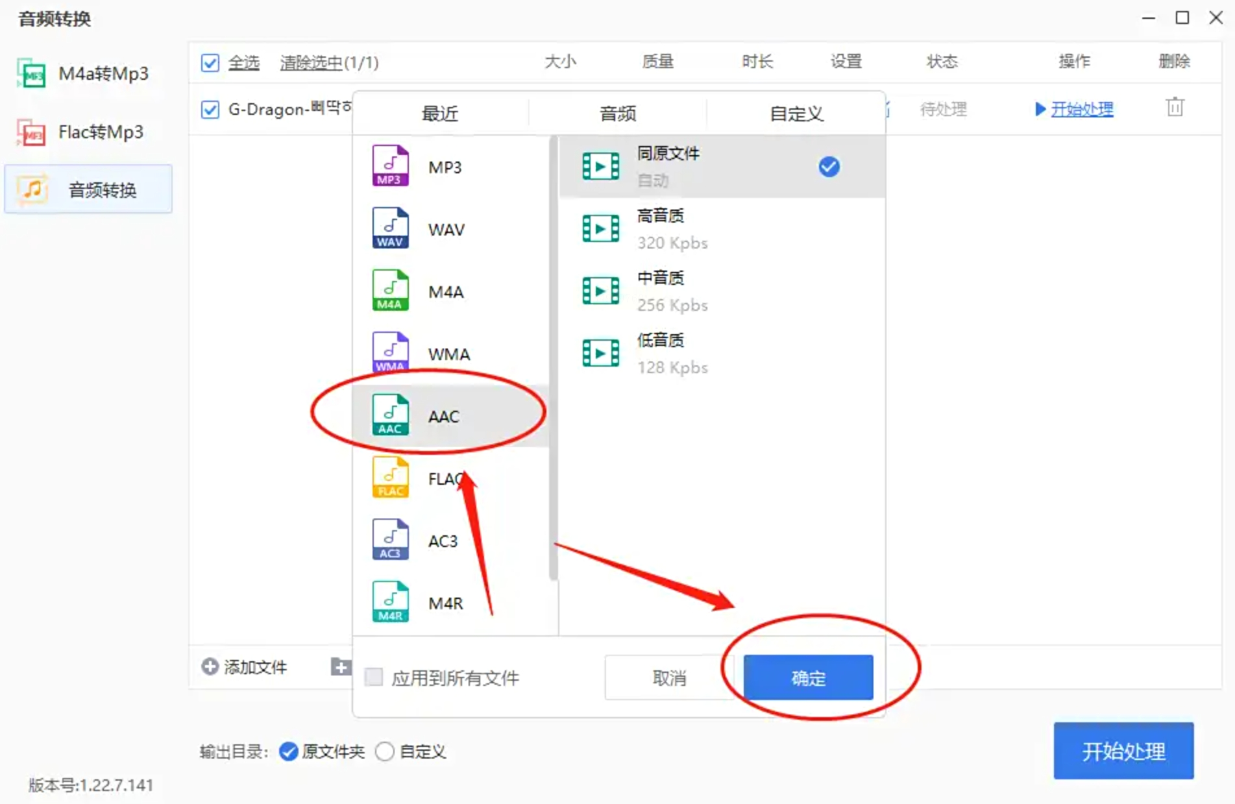Viewport: 1235px width, 804px height.
Task: Delete the file using trash icon
Action: [1175, 107]
